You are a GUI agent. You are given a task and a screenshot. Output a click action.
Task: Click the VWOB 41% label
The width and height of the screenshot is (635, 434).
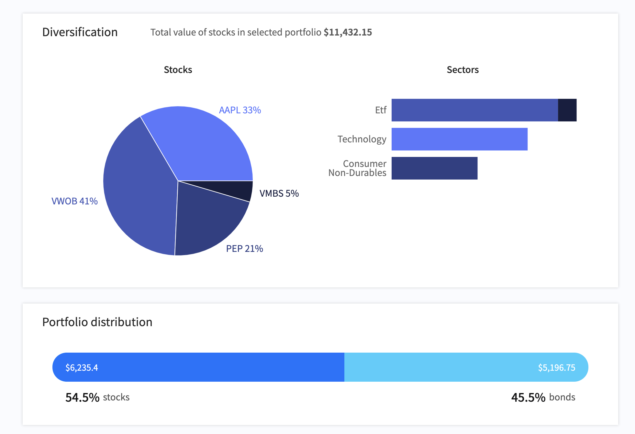[74, 201]
